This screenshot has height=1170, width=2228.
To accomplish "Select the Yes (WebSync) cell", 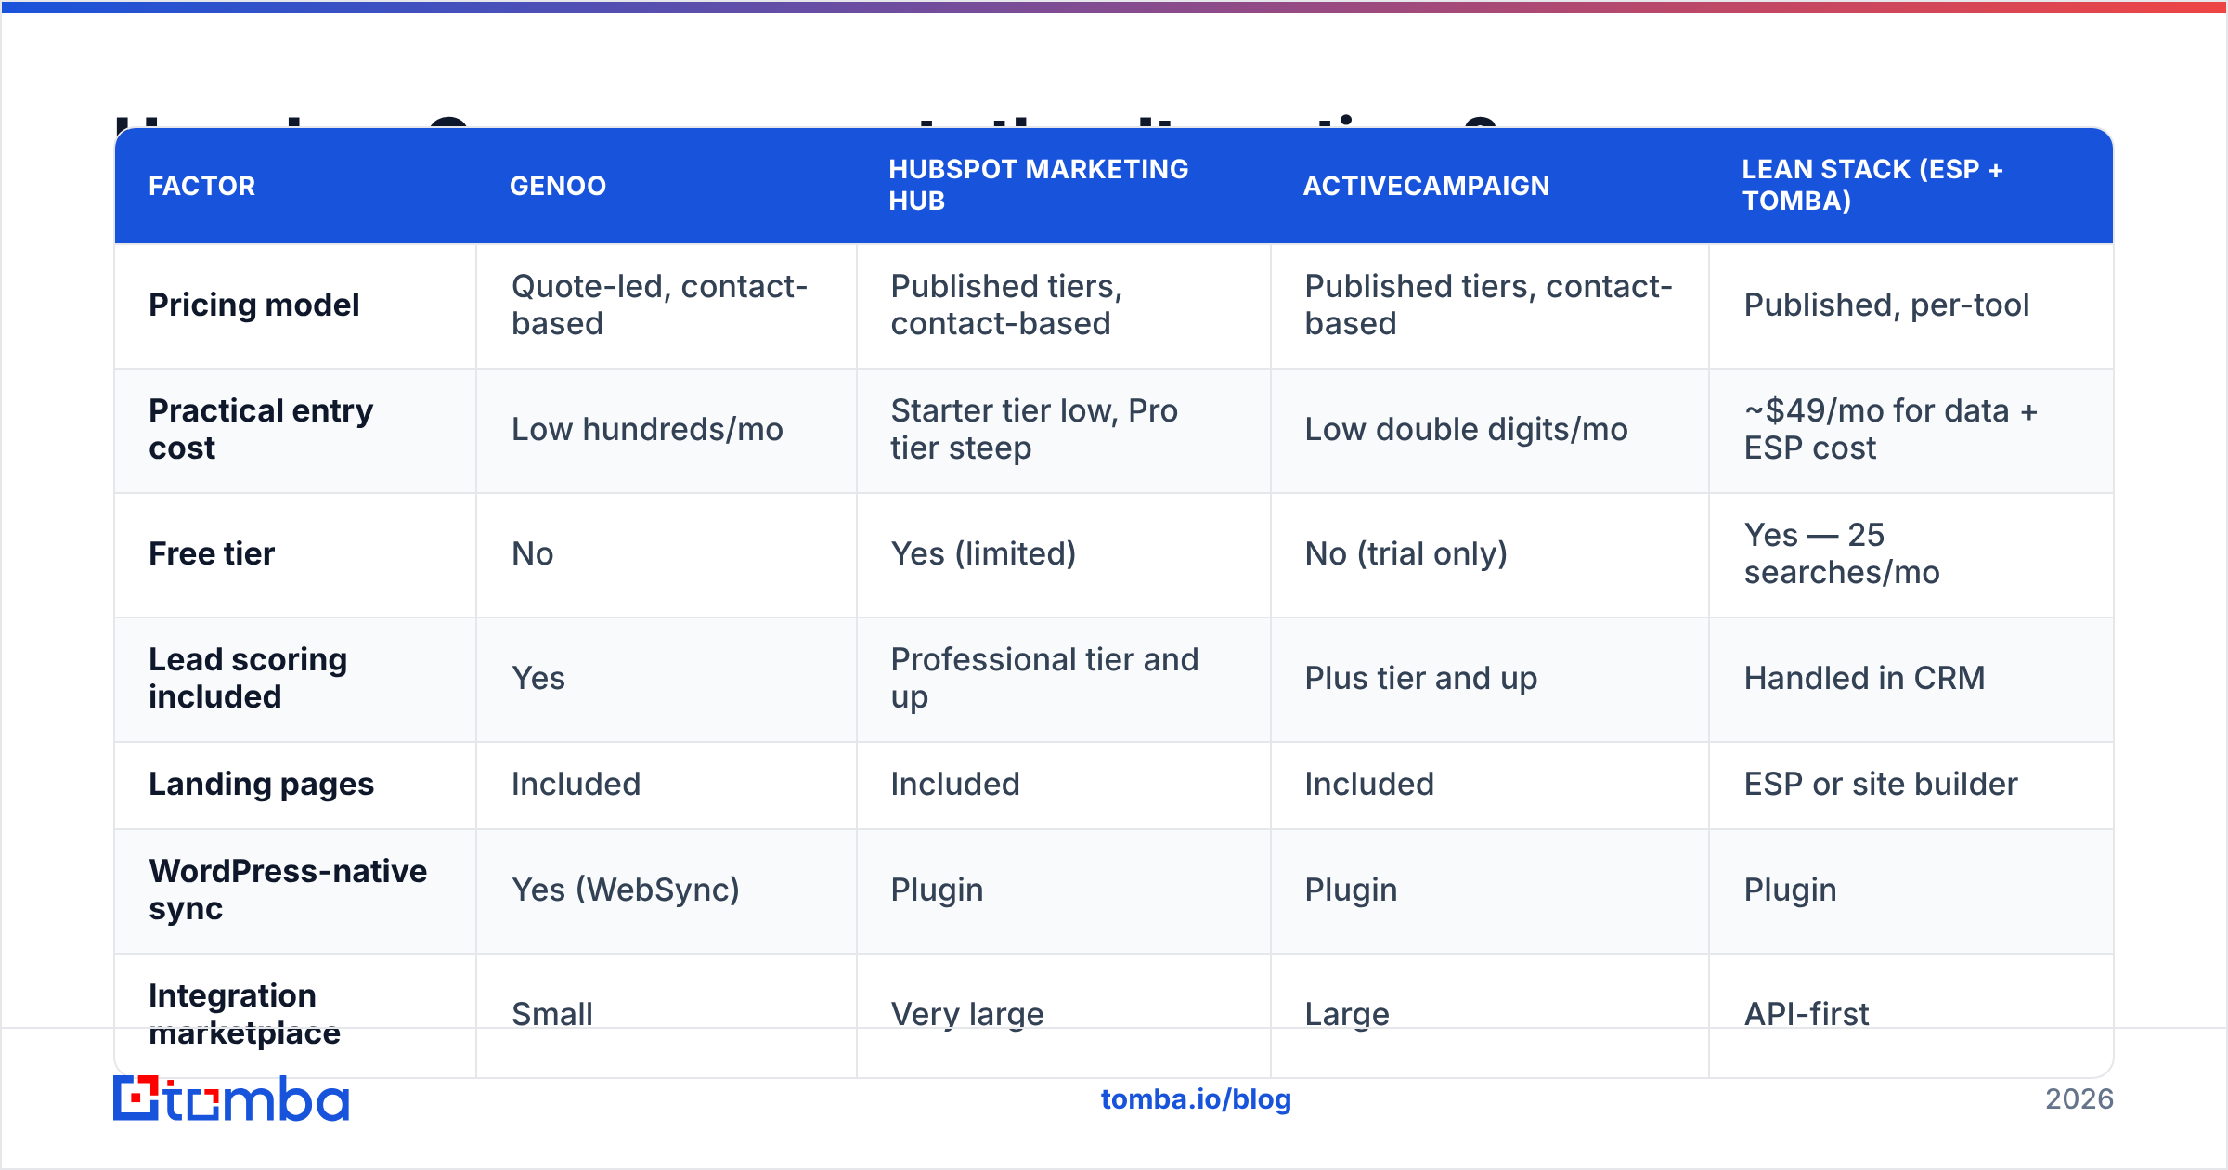I will [626, 890].
